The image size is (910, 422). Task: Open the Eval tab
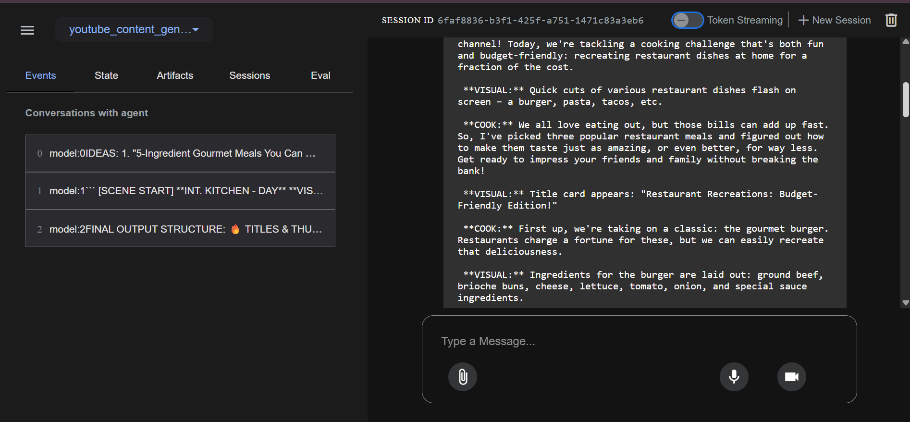coord(320,75)
